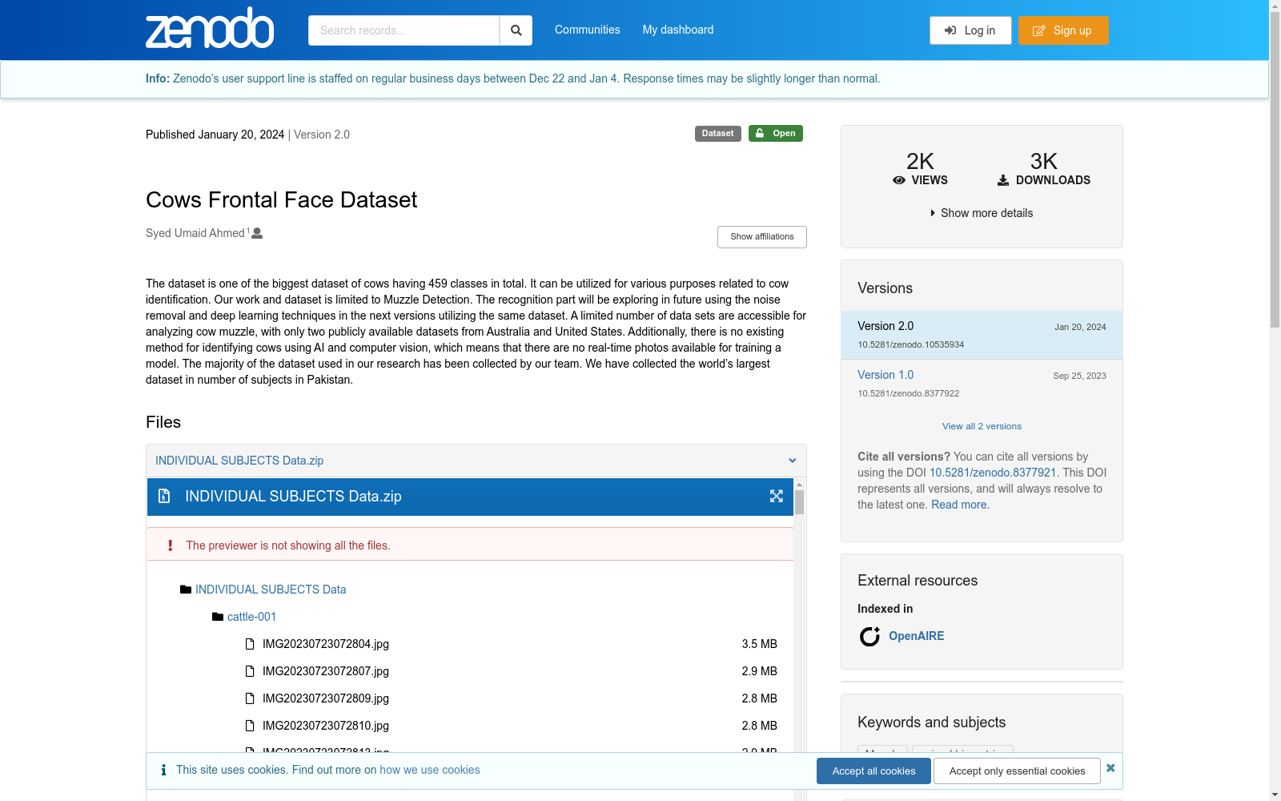This screenshot has width=1281, height=801.
Task: Click the folder icon for INDIVIDUAL SUBJECTS Data
Action: point(186,590)
